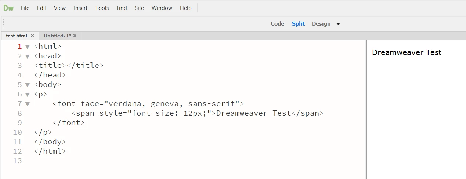Screen dimensions: 466x179
Task: Open the Edit menu
Action: tap(42, 8)
